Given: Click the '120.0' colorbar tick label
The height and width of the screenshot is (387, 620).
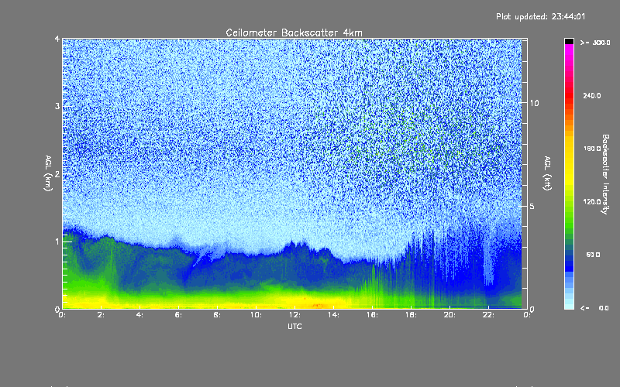Looking at the screenshot, I should 592,201.
